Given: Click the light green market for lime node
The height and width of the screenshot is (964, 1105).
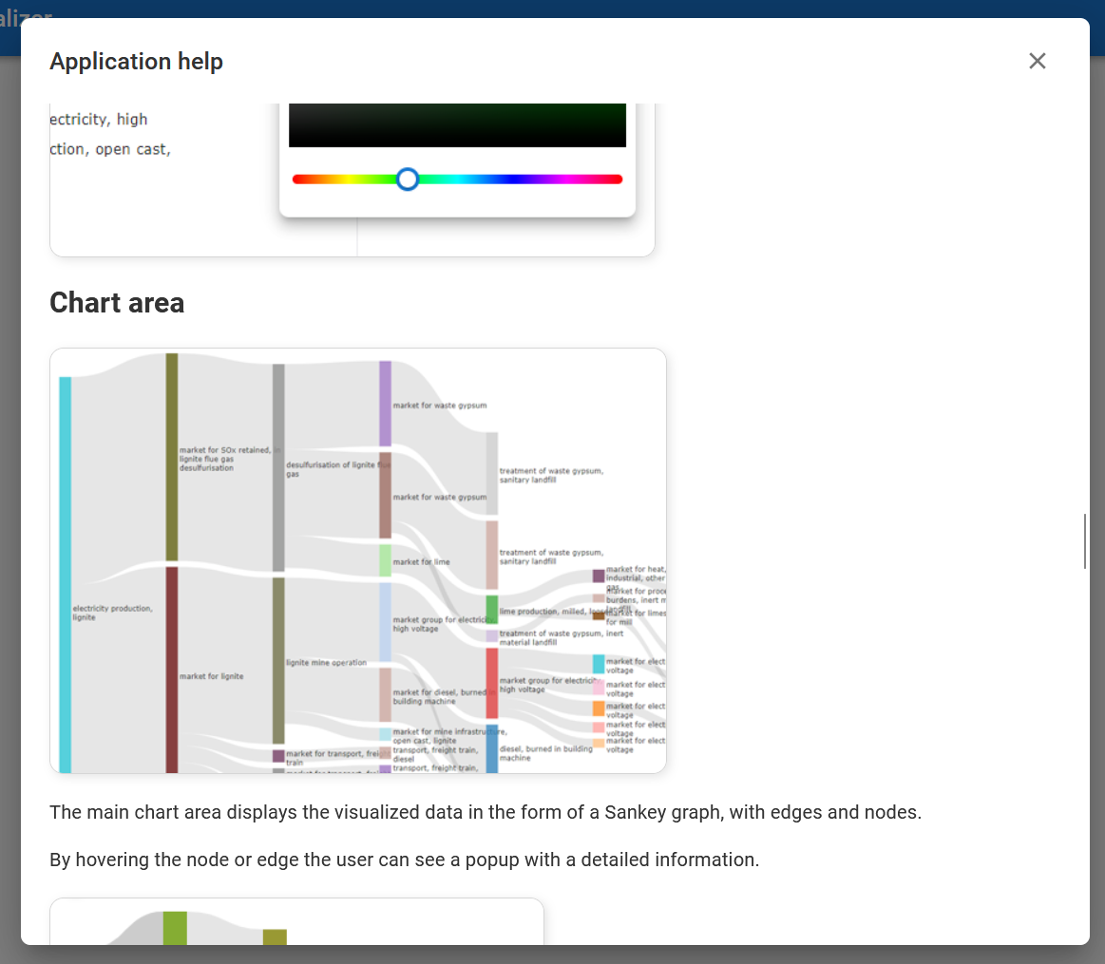Looking at the screenshot, I should [x=386, y=560].
